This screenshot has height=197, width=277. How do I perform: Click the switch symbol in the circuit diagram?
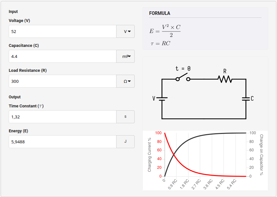click(183, 78)
